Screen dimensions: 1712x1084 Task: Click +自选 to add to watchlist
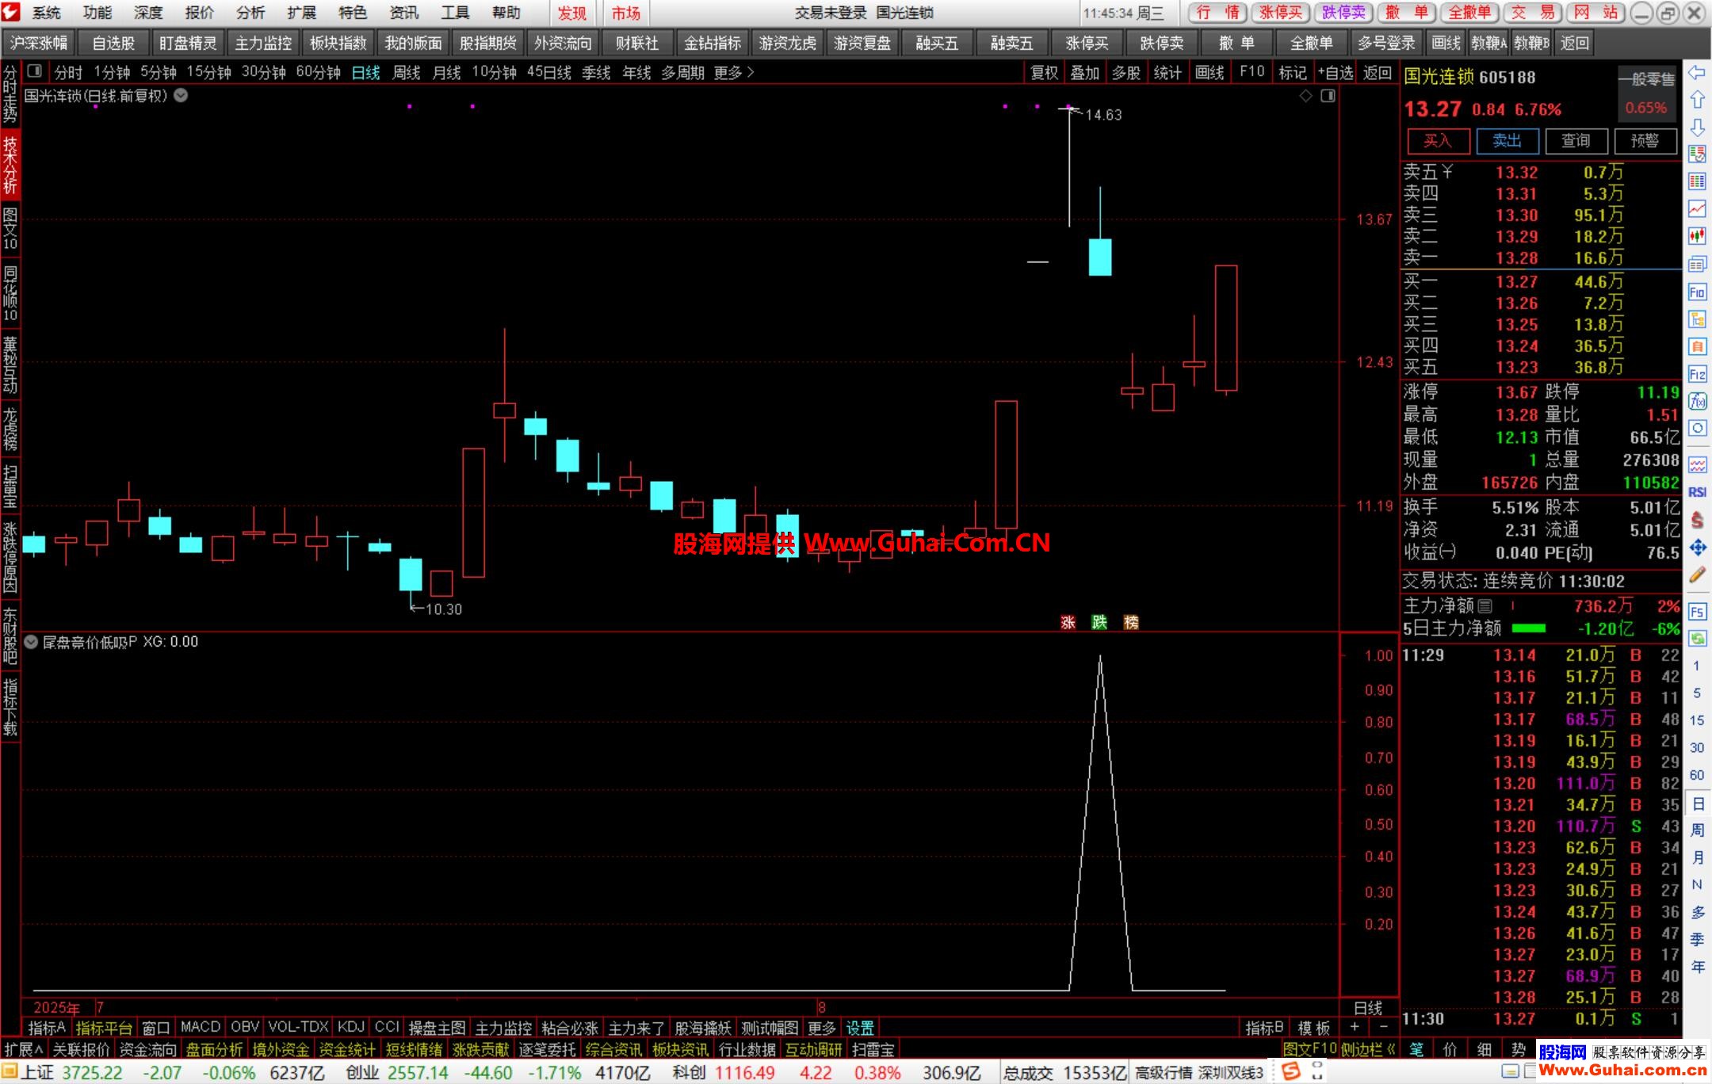tap(1336, 72)
